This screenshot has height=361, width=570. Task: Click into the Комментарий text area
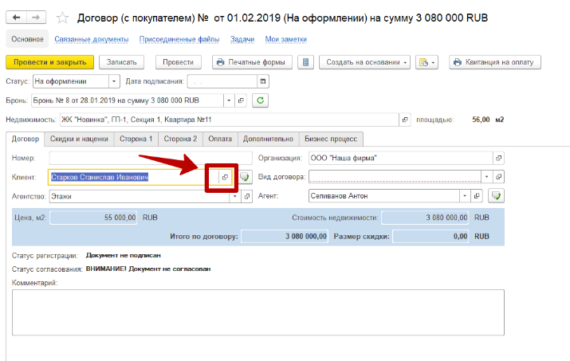point(258,312)
